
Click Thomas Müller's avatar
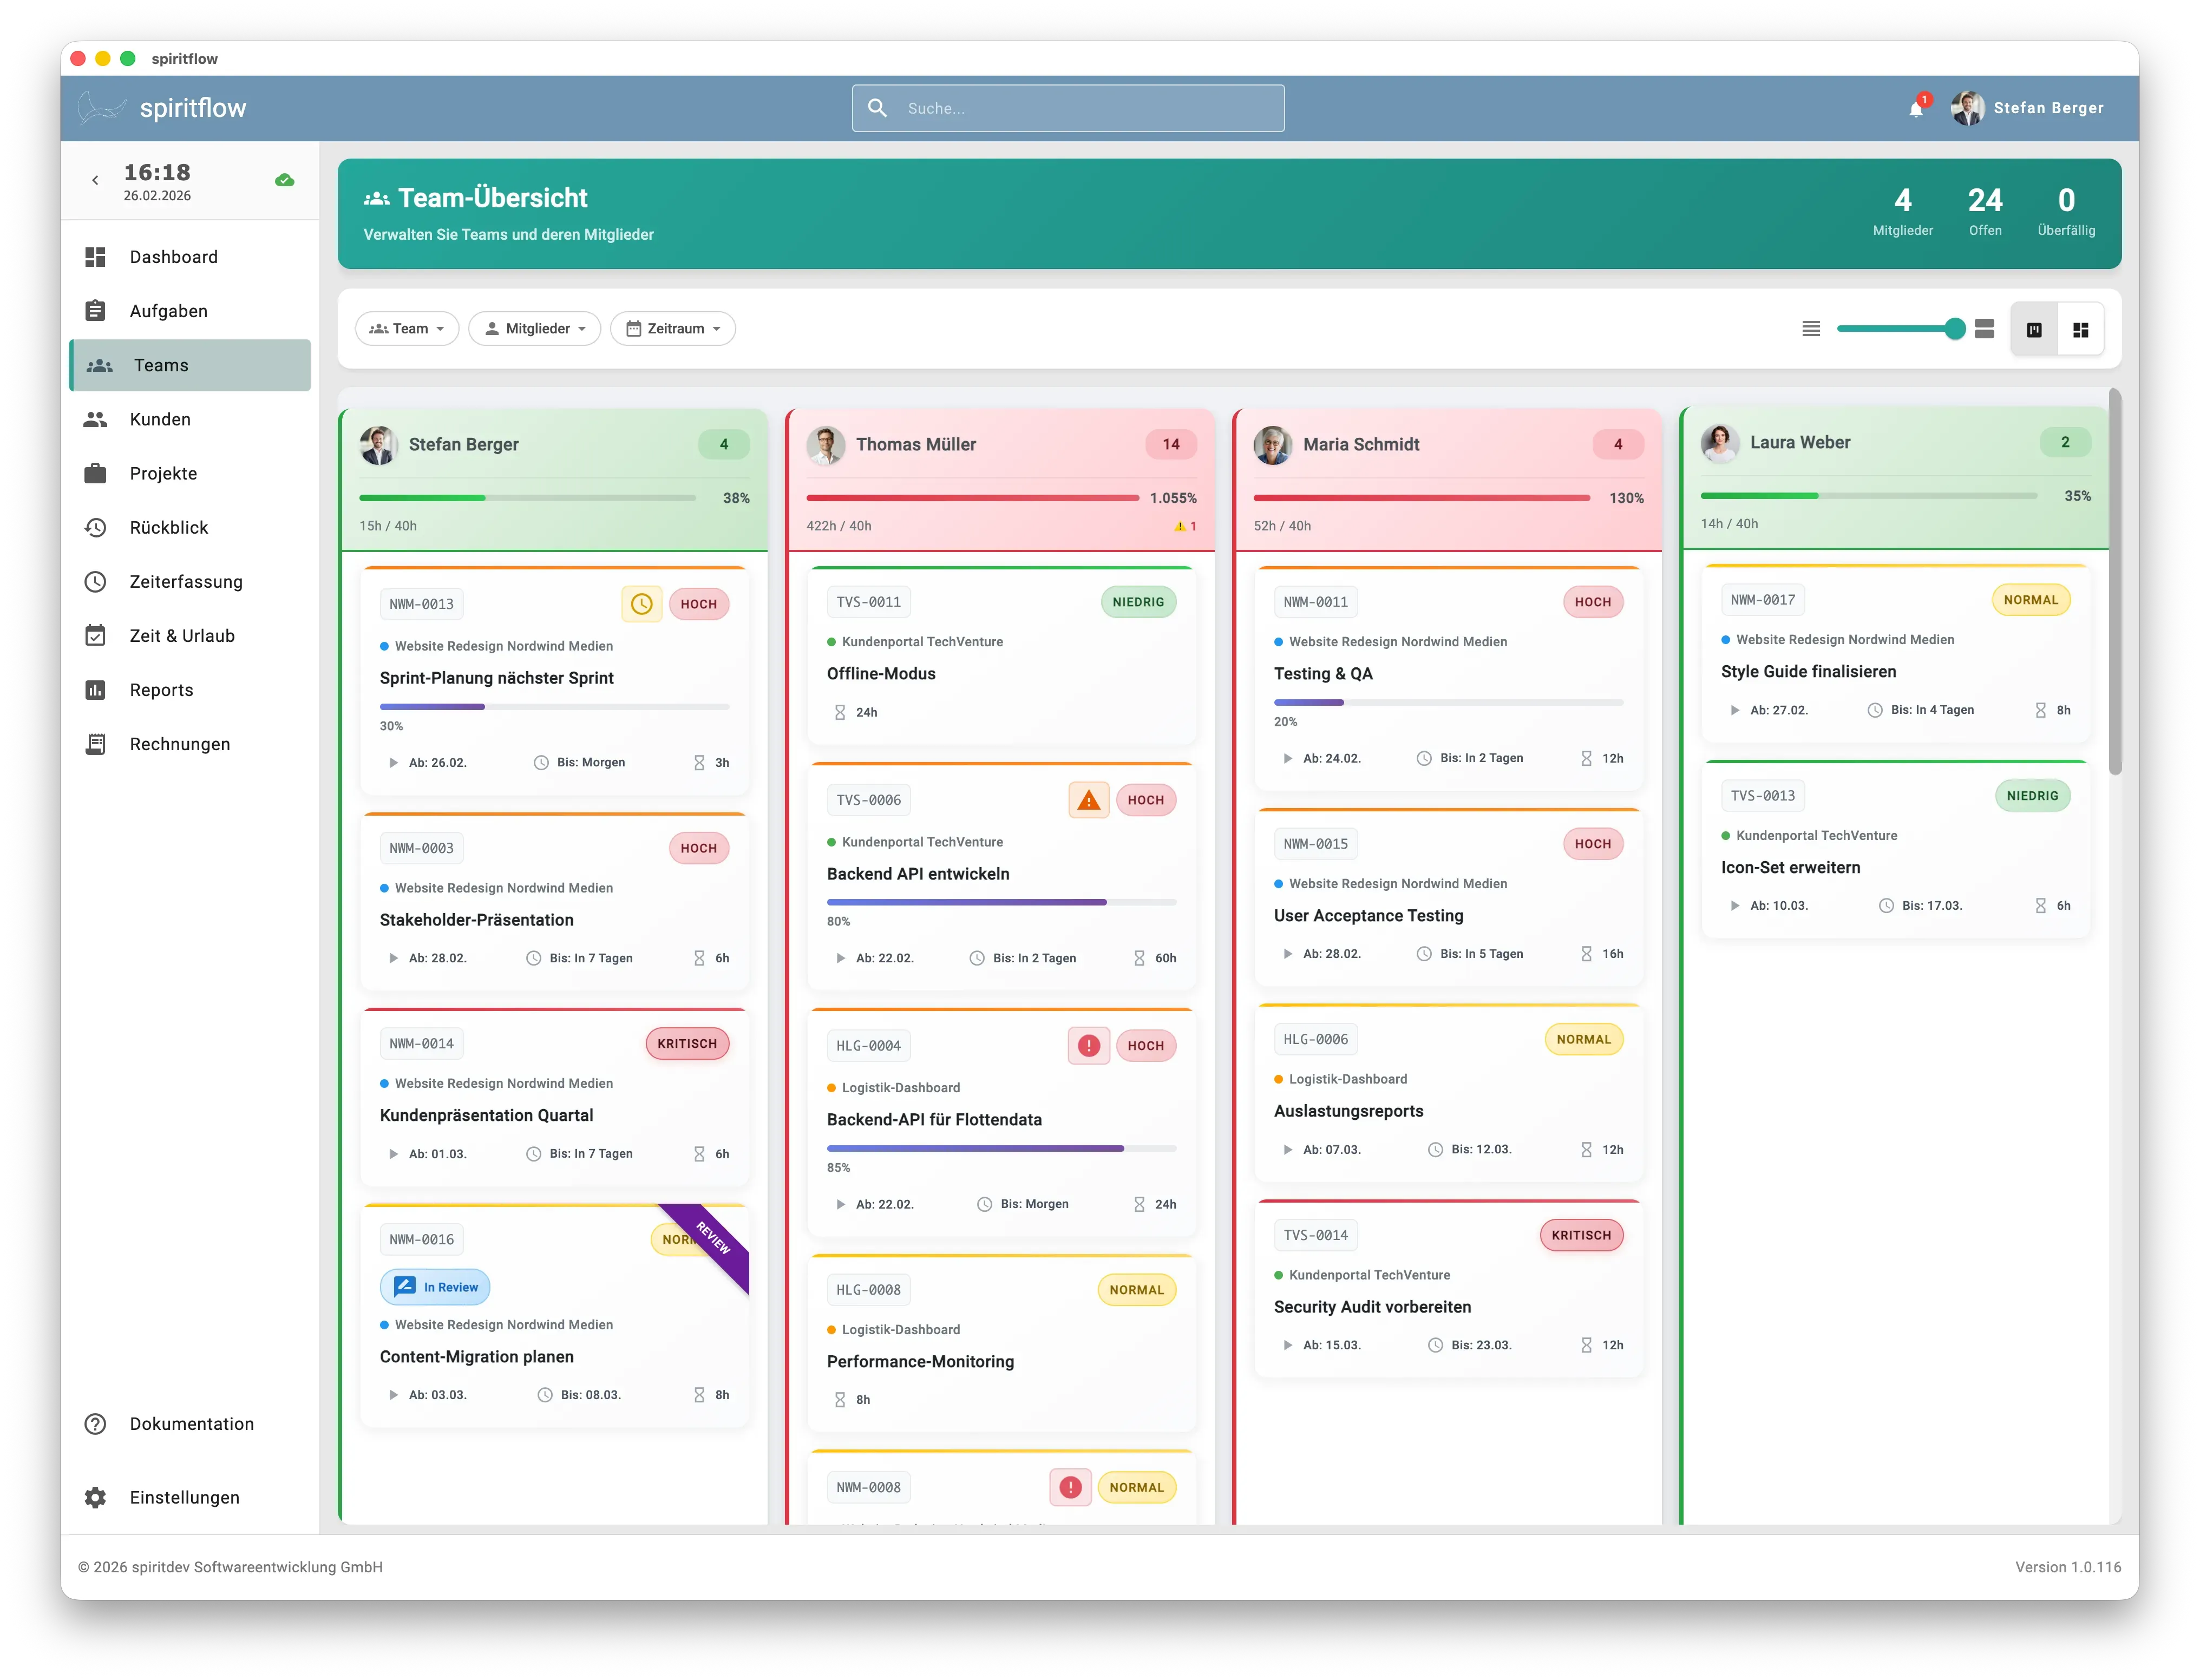click(x=826, y=445)
